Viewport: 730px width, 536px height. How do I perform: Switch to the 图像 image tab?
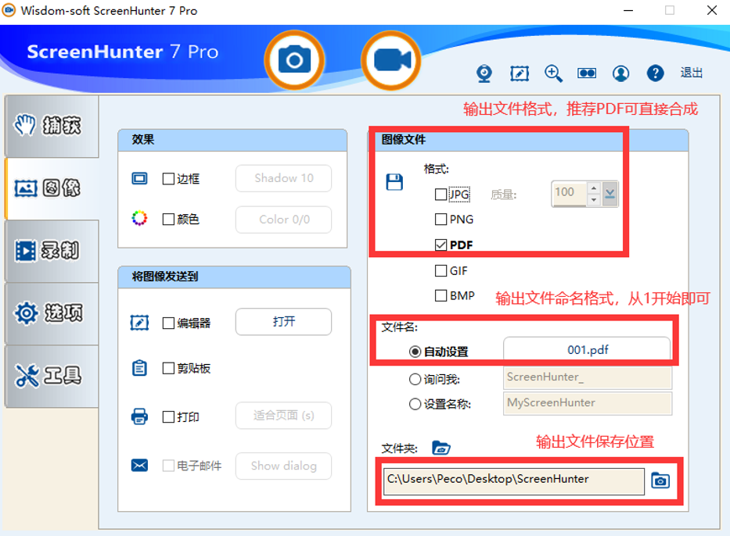click(52, 188)
